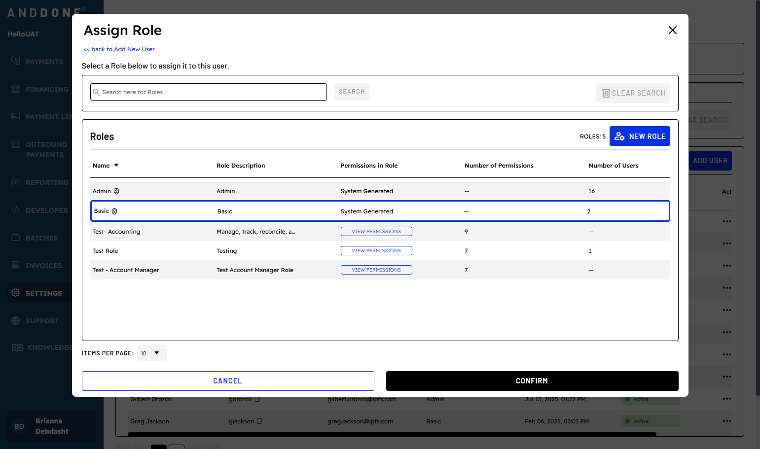Image resolution: width=760 pixels, height=449 pixels.
Task: Click the Confirm button
Action: tap(532, 381)
